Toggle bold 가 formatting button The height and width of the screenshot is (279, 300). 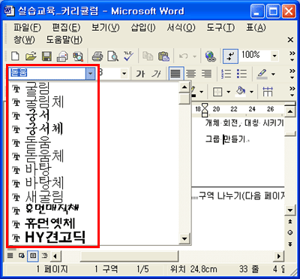click(x=140, y=74)
